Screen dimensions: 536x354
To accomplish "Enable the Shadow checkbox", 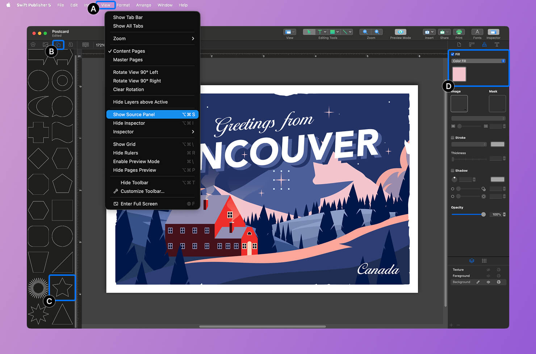I will (452, 170).
